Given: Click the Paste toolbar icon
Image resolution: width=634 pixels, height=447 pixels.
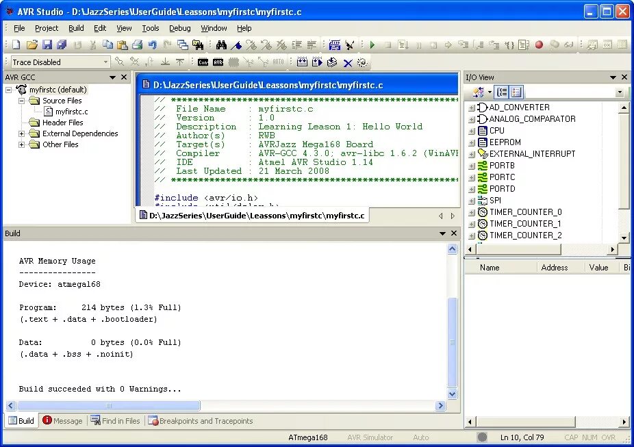Looking at the screenshot, I should [x=122, y=45].
